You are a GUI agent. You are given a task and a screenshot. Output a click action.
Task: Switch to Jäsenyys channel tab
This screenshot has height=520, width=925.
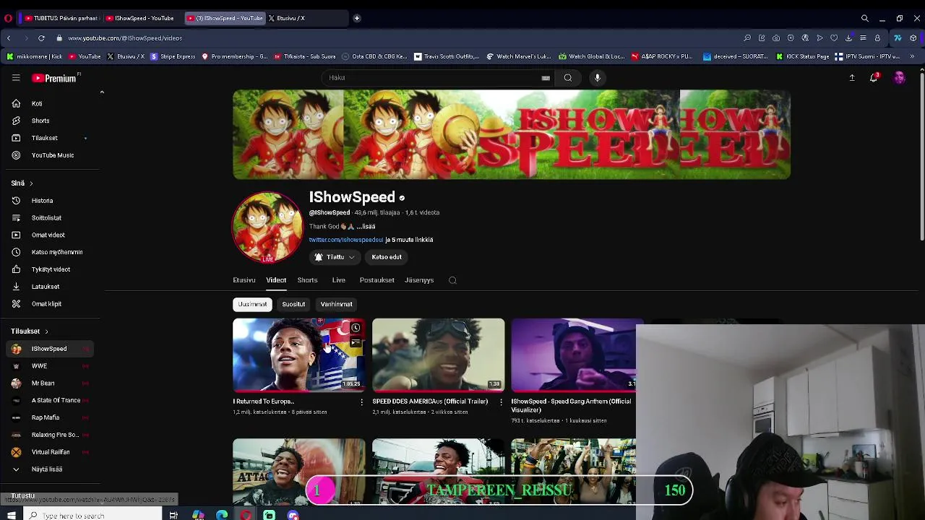click(x=419, y=280)
